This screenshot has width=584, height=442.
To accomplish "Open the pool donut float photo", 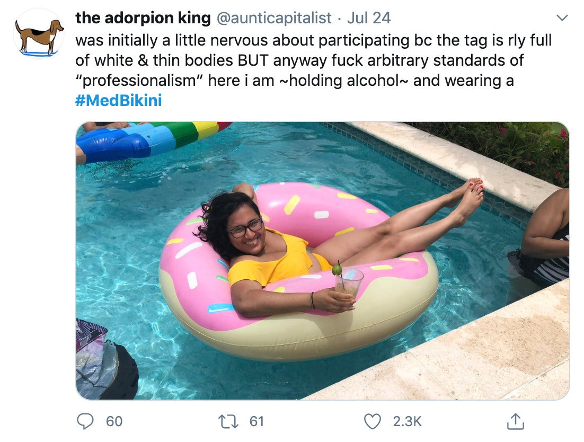I will [x=323, y=261].
